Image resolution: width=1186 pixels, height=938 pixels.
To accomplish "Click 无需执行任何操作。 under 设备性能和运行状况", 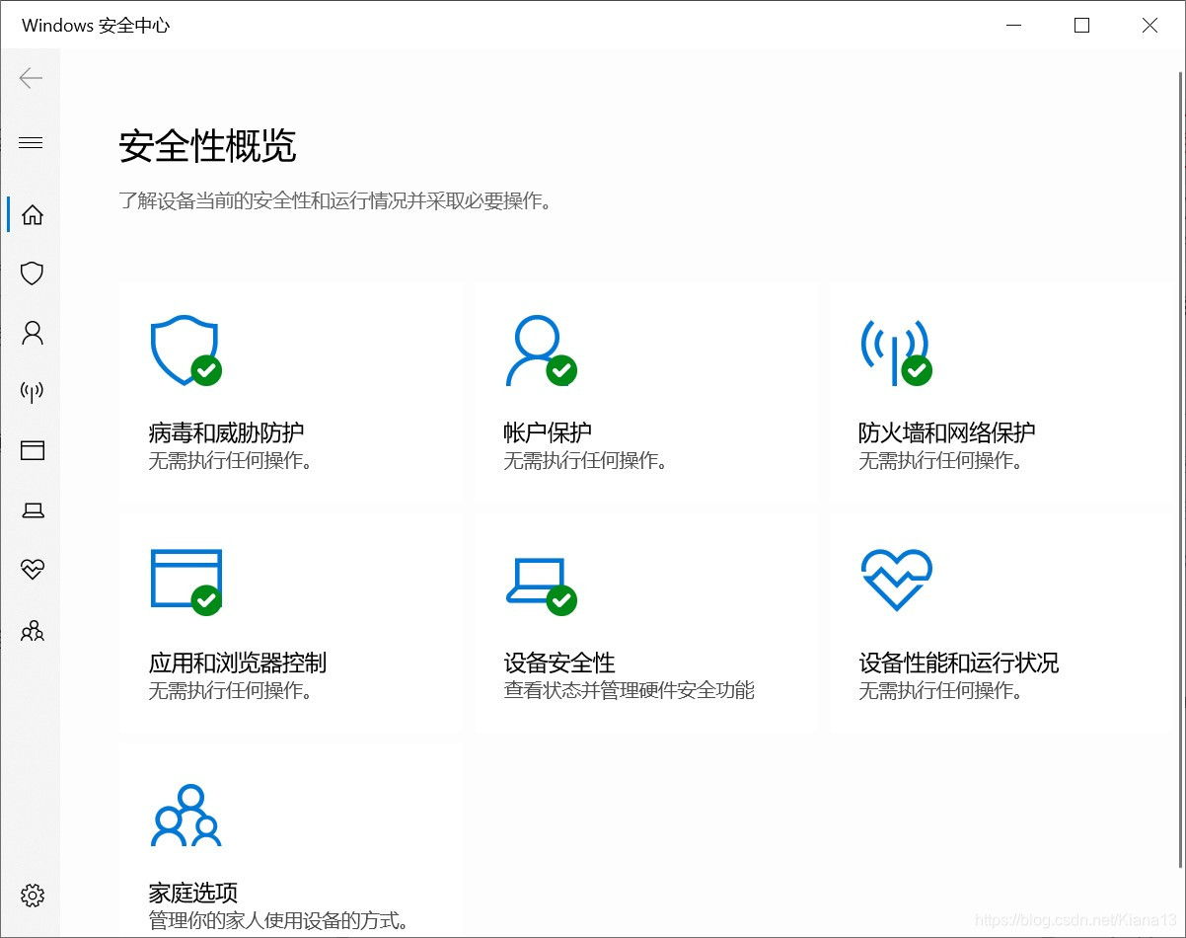I will coord(940,690).
